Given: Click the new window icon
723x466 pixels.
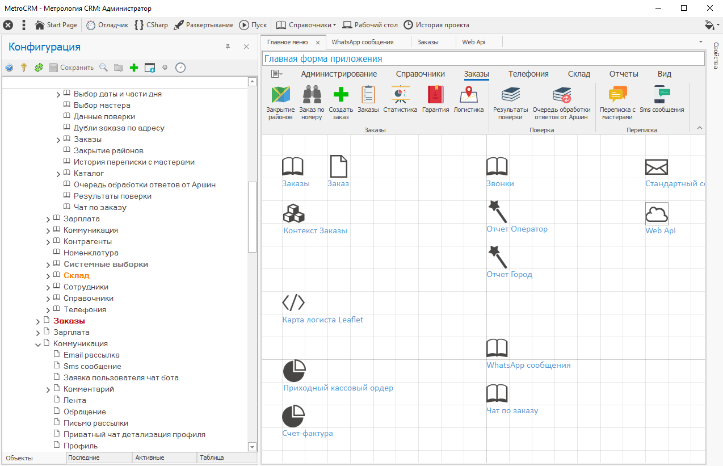Looking at the screenshot, I should point(150,68).
